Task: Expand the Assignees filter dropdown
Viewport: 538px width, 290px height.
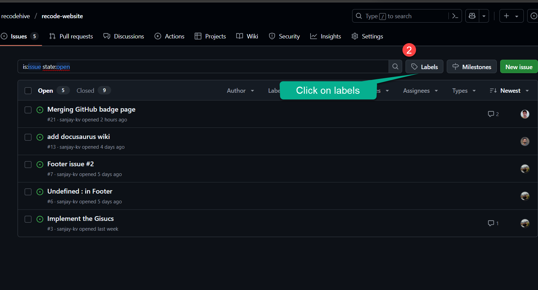Action: pyautogui.click(x=420, y=90)
